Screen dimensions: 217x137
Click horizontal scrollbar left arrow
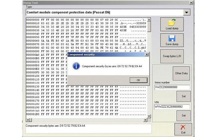[x=28, y=120]
